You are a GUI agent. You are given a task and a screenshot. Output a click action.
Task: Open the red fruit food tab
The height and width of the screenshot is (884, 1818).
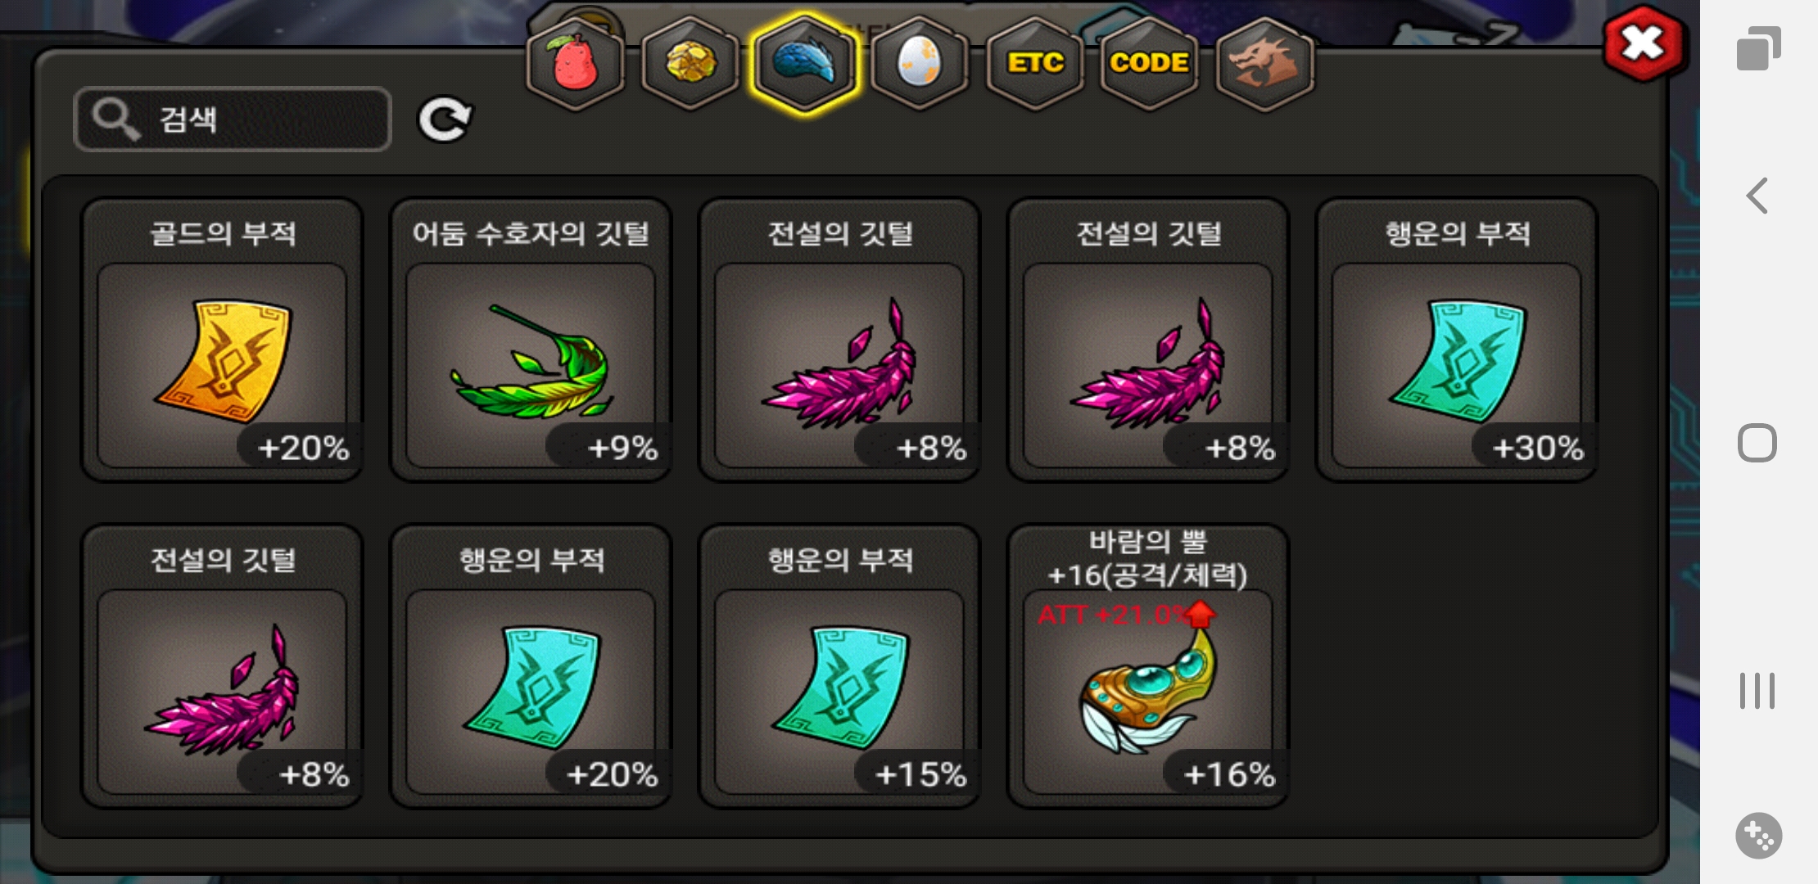(576, 63)
